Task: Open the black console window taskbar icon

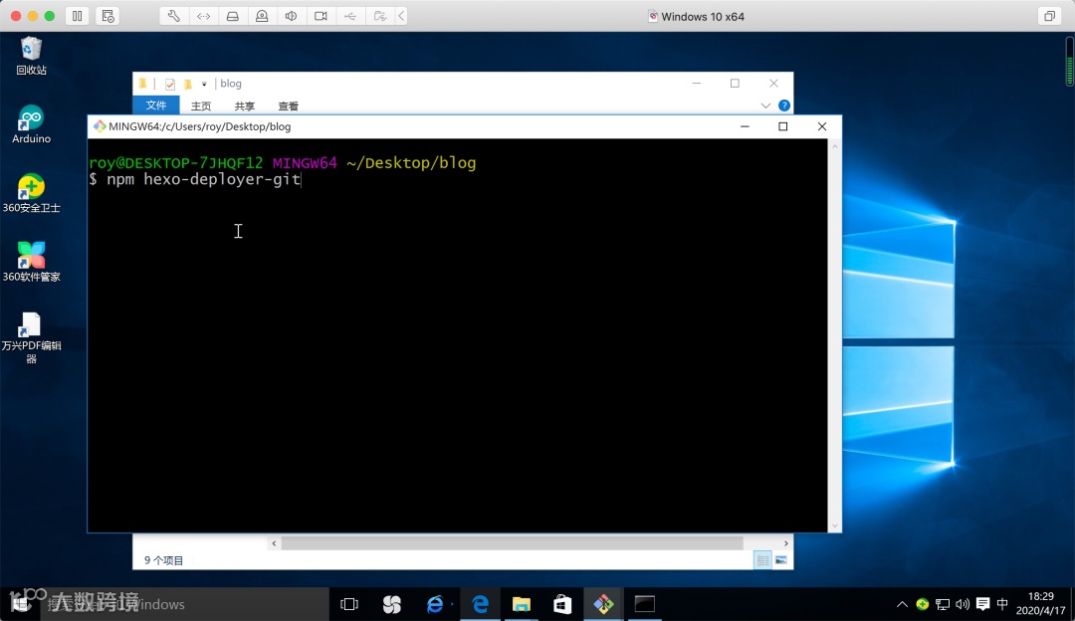Action: coord(644,604)
